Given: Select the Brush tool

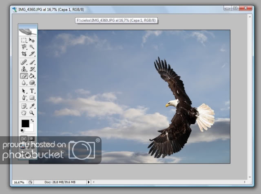Looking at the screenshot, I should point(32,62).
